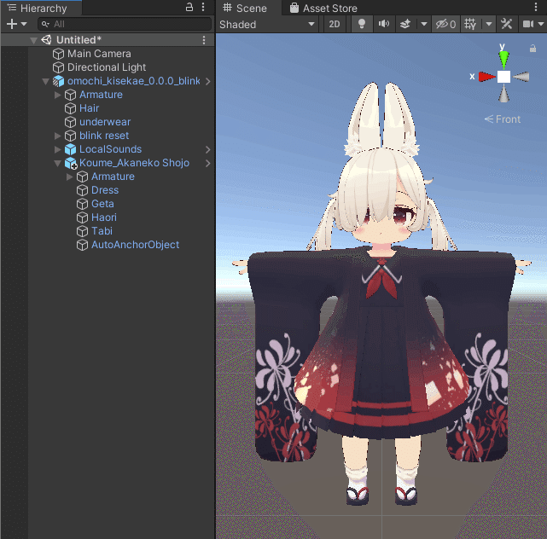Click the Dress cube icon
Viewport: 547px width, 539px height.
point(82,190)
